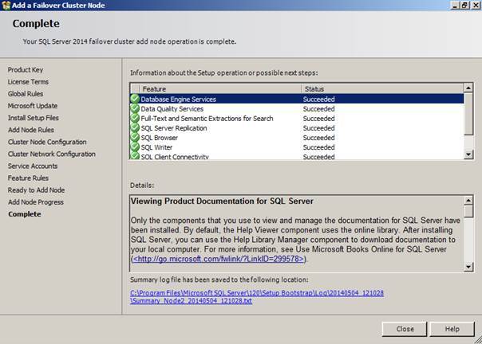Click success icon beside SQL Writer
Viewport: 482px width, 344px height.
[x=135, y=147]
